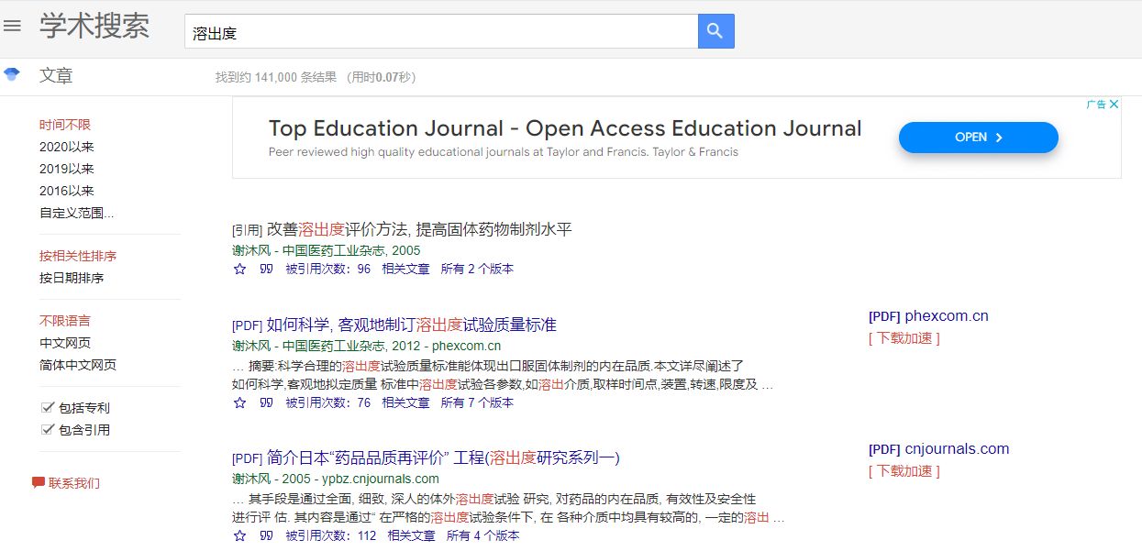Close the ad with the X icon

[x=1114, y=105]
